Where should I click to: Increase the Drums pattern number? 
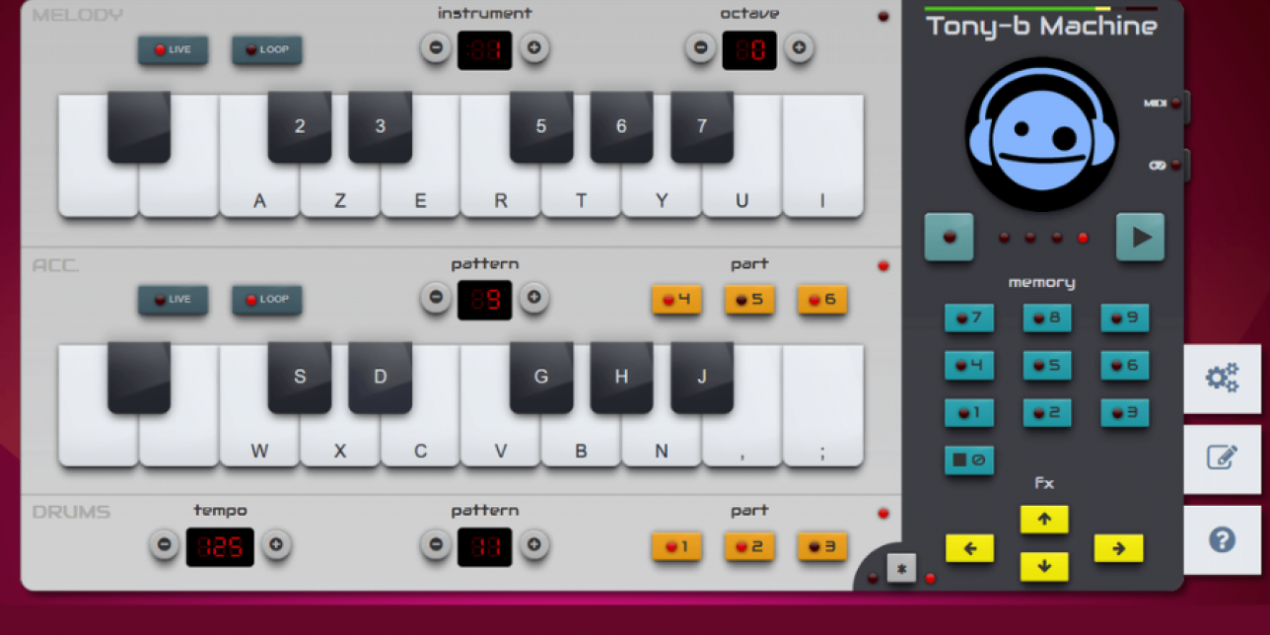[533, 545]
